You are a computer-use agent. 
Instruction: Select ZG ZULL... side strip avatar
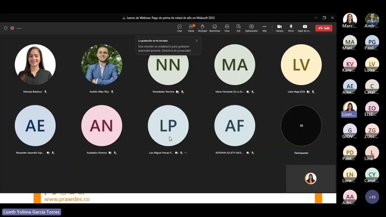click(x=372, y=131)
